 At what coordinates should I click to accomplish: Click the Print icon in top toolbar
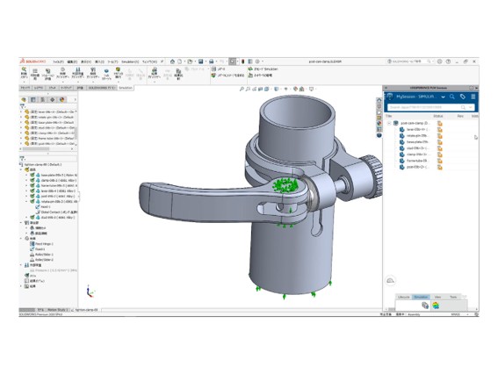tap(211, 61)
